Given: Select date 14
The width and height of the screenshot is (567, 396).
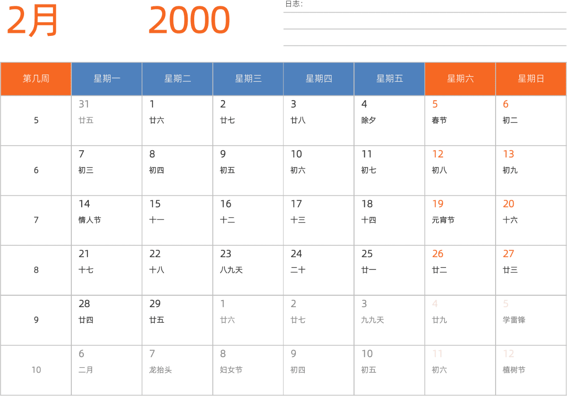Looking at the screenshot, I should [84, 204].
